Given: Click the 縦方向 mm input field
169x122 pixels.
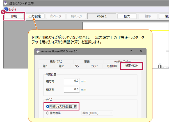Looking at the screenshot, I should pyautogui.click(x=72, y=89).
